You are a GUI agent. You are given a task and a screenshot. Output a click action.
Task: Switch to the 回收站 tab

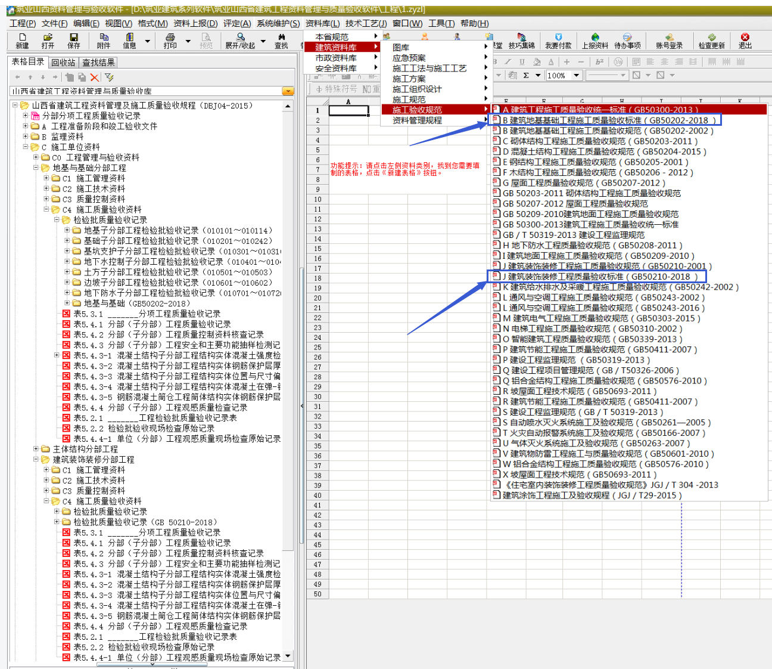64,62
